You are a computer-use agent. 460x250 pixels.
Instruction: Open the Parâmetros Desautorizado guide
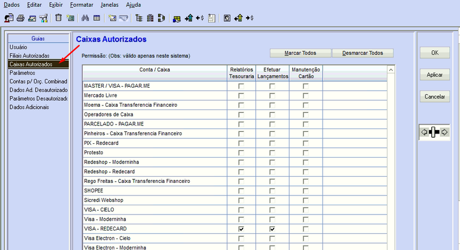tap(39, 99)
